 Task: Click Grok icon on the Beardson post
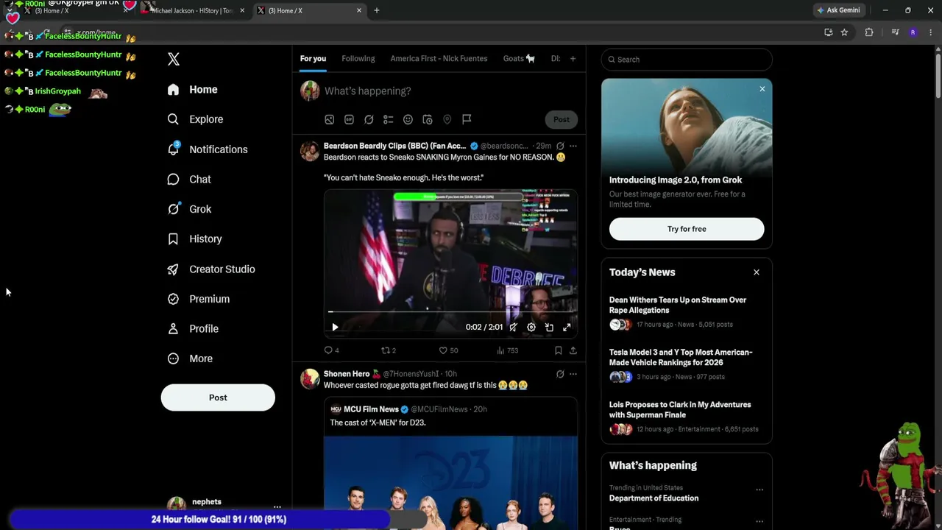pos(560,146)
